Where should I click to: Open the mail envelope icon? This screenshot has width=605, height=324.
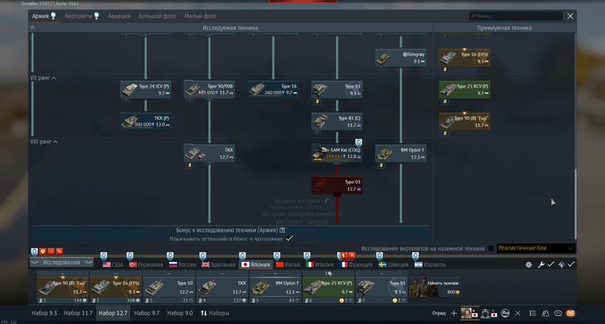tap(570, 313)
